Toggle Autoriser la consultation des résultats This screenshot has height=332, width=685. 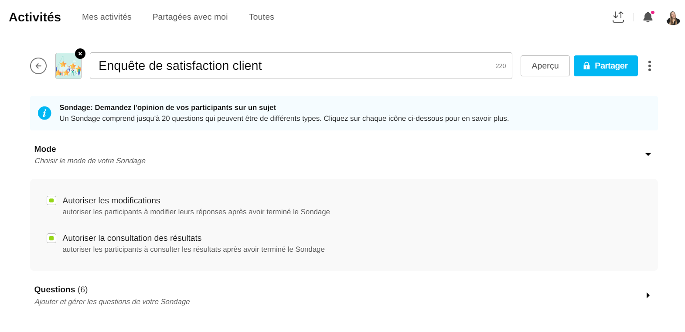click(x=51, y=238)
